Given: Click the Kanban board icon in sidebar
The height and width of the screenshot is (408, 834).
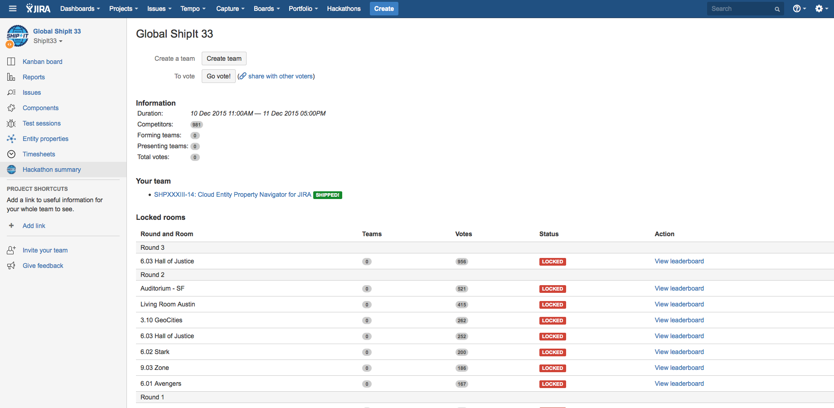Looking at the screenshot, I should (x=11, y=62).
